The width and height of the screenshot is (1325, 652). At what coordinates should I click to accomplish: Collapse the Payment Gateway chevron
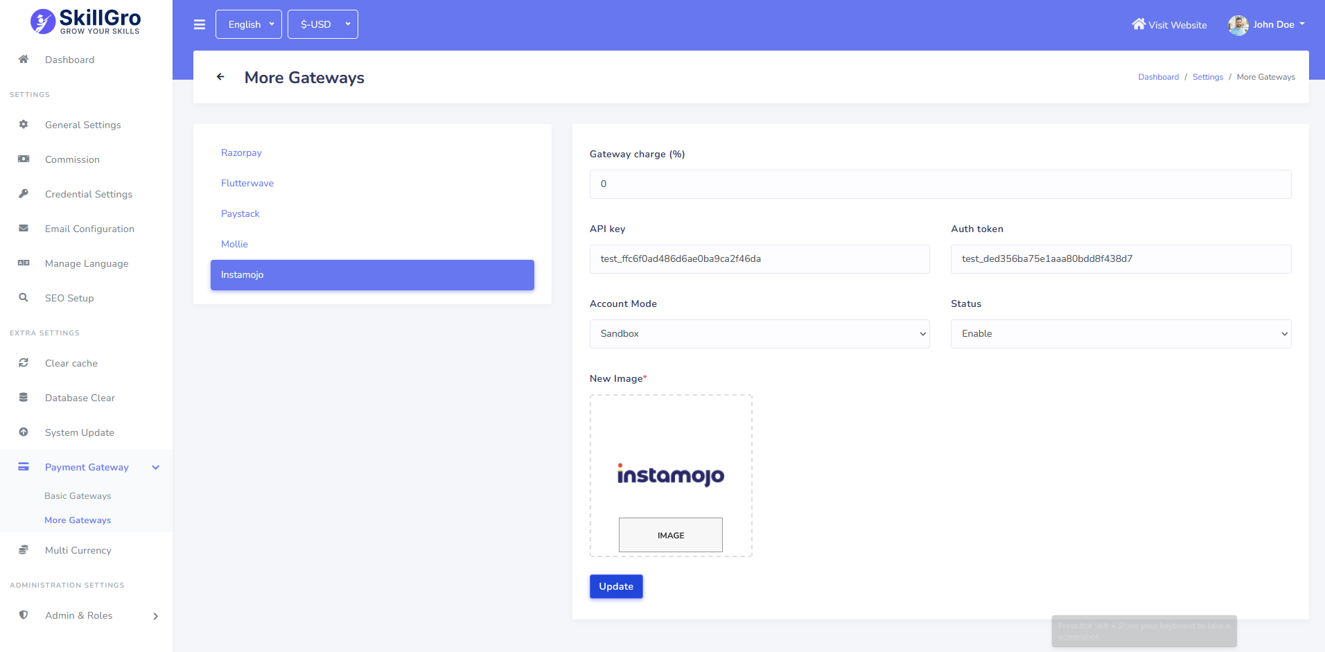[156, 468]
